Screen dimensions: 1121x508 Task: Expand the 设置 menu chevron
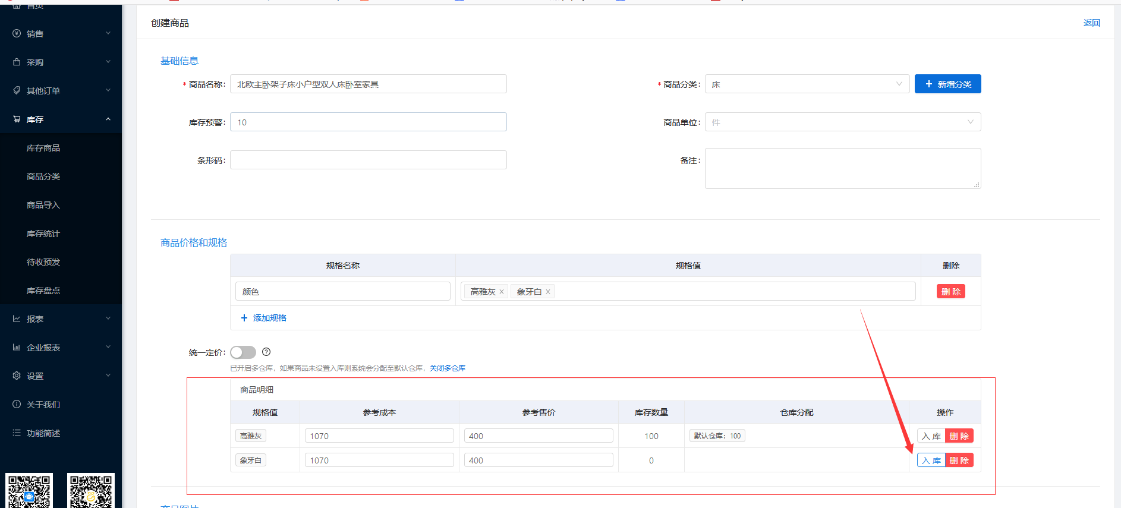(x=108, y=376)
